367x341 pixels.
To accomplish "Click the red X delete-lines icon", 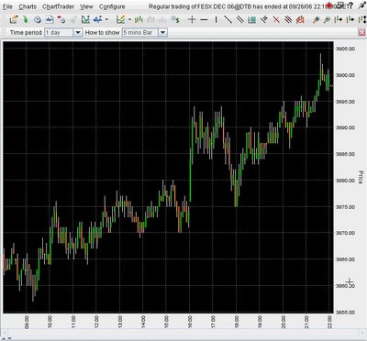I will [x=276, y=20].
